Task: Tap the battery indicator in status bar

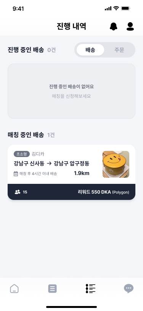Action: click(125, 8)
